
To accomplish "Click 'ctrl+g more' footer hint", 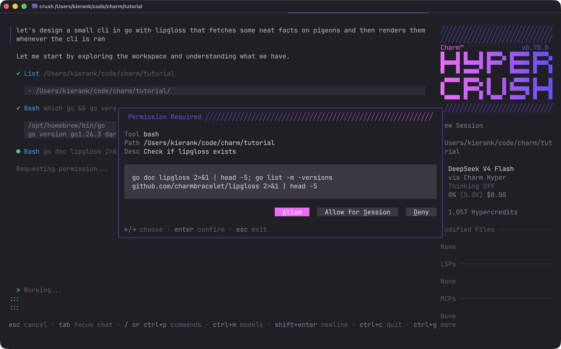I will (x=434, y=325).
